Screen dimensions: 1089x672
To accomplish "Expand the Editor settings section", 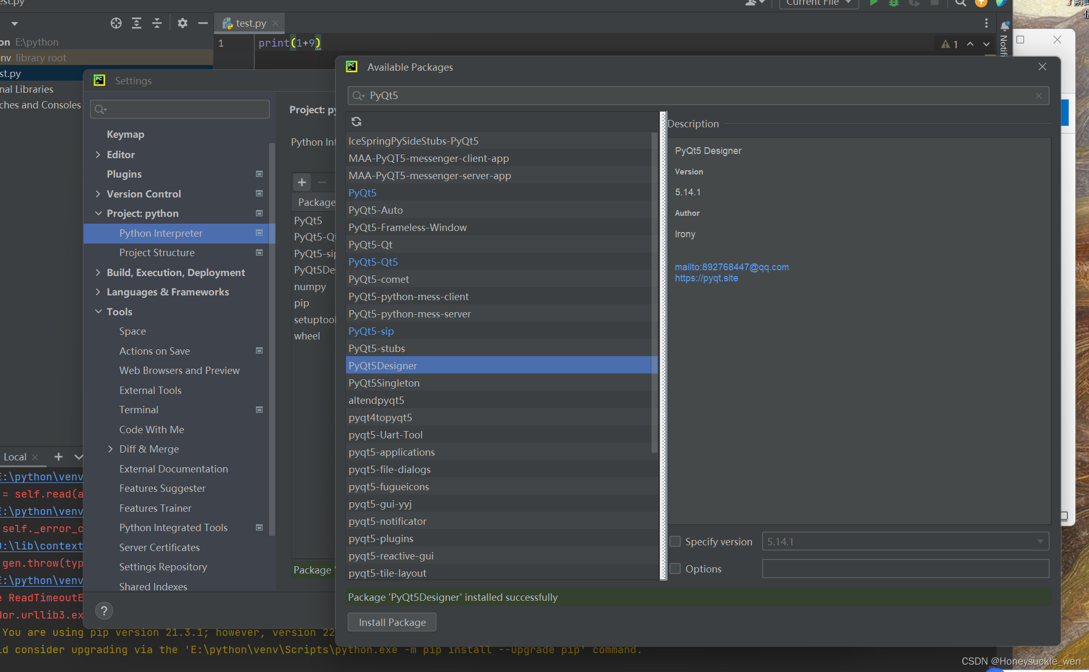I will click(x=98, y=155).
